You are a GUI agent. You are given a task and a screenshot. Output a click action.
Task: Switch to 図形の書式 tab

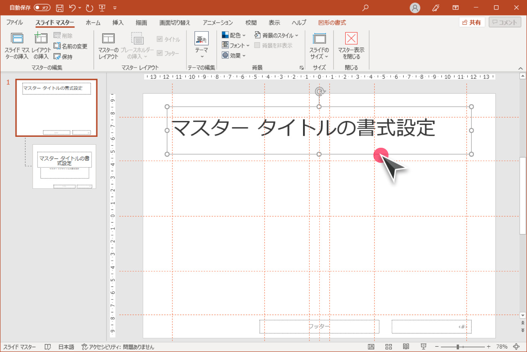332,23
